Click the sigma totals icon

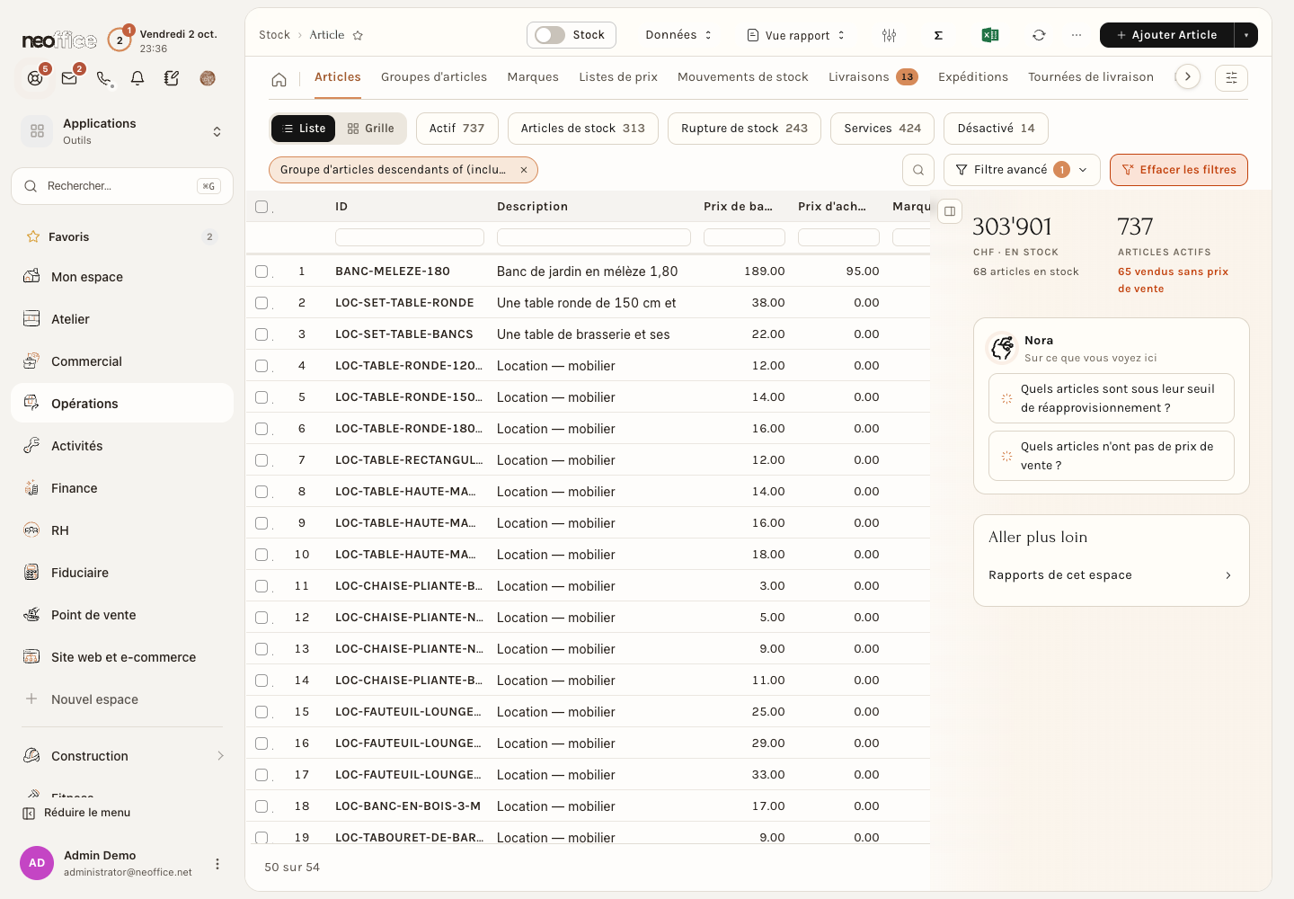938,35
